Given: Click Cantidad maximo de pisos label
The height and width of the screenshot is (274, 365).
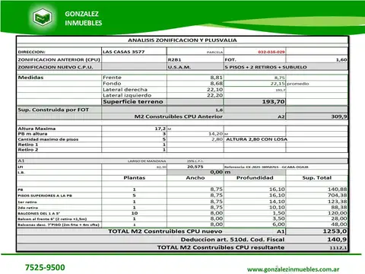Looking at the screenshot, I should [48, 139].
